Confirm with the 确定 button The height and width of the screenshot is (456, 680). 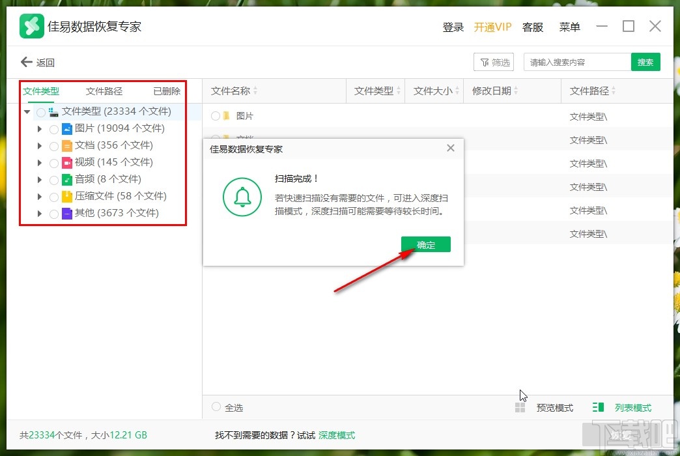[x=426, y=244]
